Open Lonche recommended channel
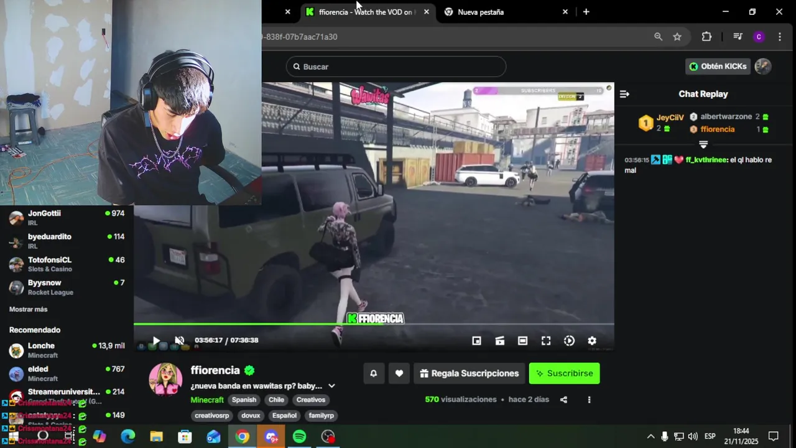 coord(67,350)
